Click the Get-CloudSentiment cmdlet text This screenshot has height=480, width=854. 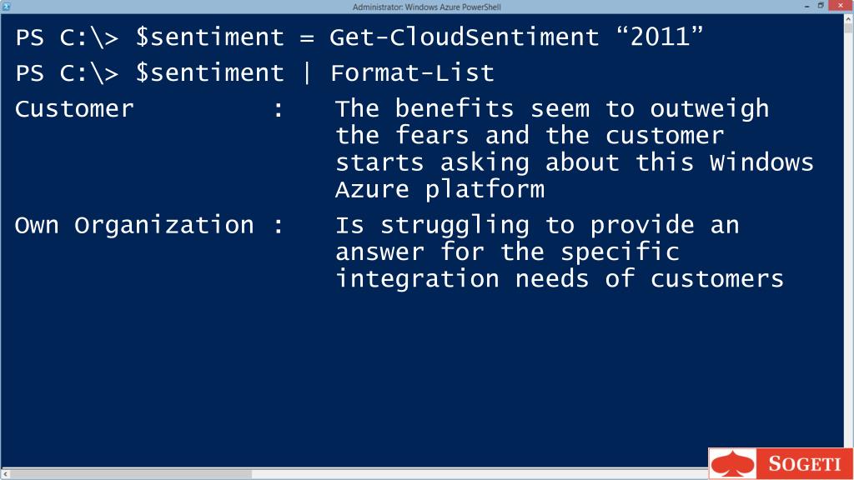[x=465, y=37]
